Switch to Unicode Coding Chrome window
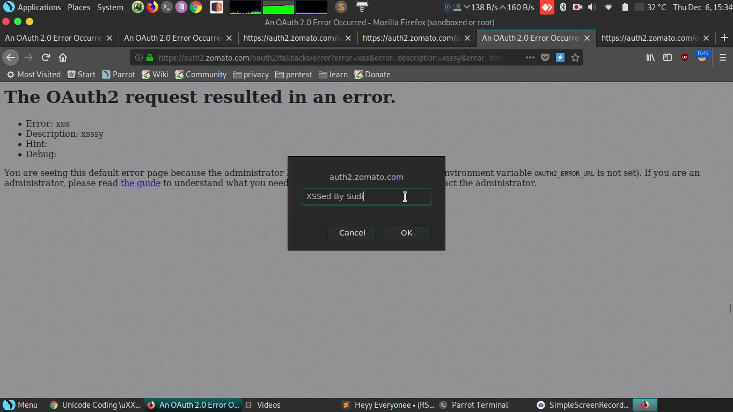This screenshot has height=412, width=733. [x=94, y=405]
